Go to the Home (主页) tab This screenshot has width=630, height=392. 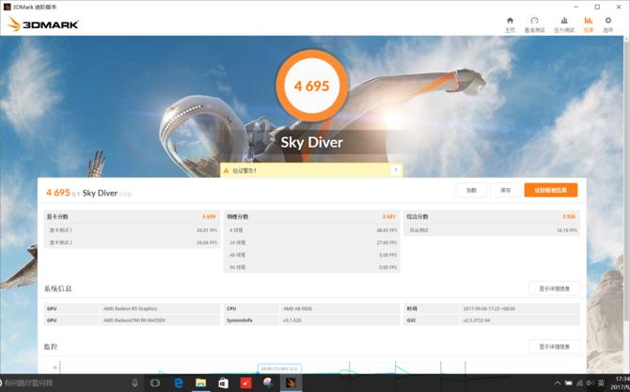pos(510,24)
